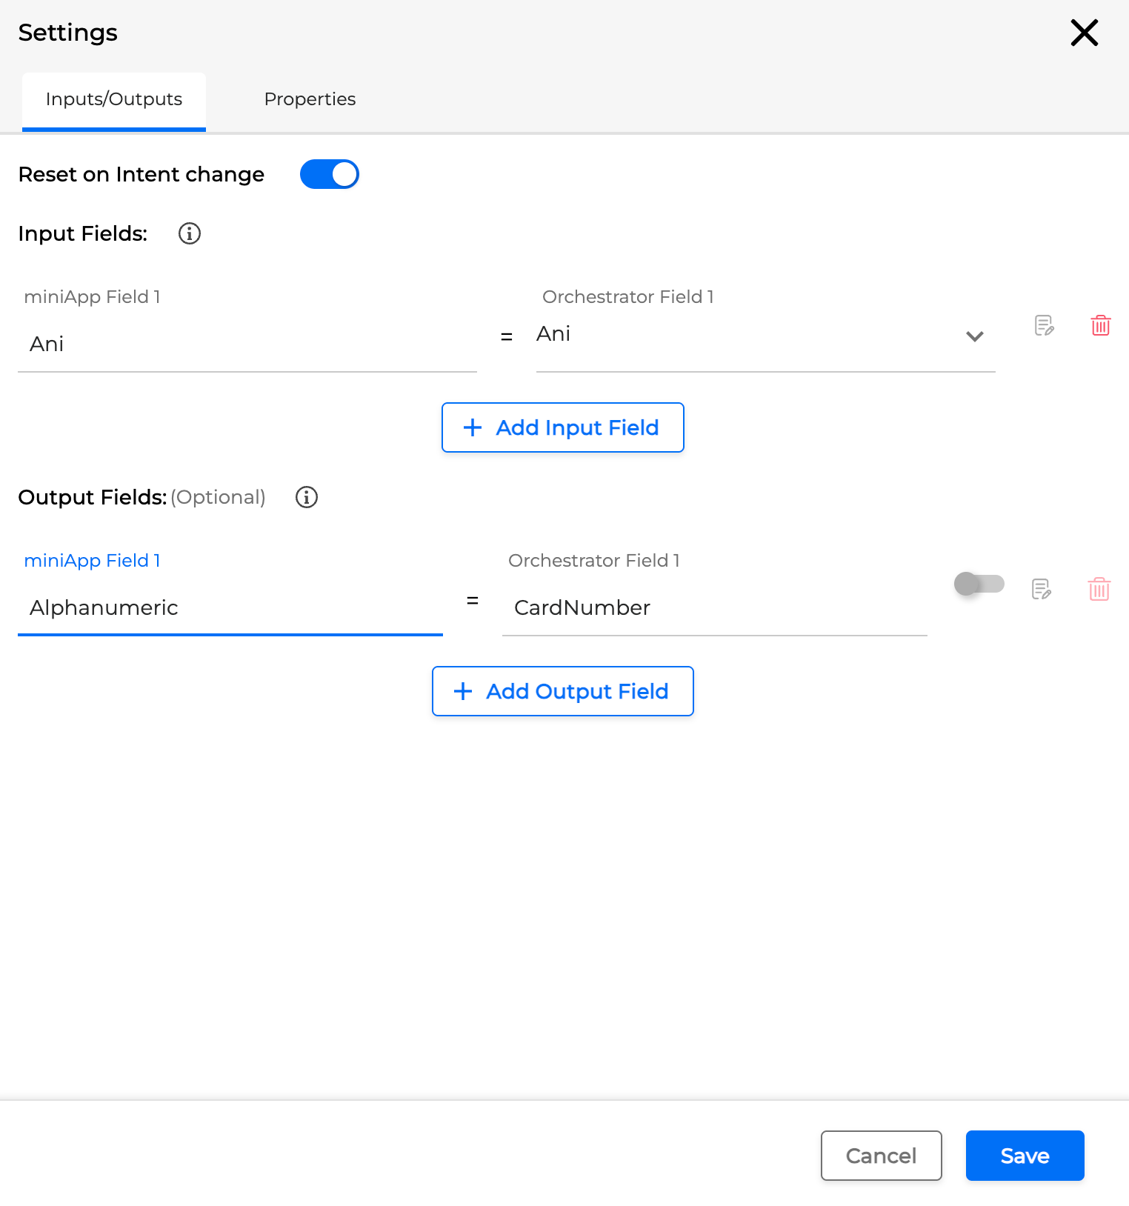
Task: Click the info icon beside Output Fields
Action: [307, 497]
